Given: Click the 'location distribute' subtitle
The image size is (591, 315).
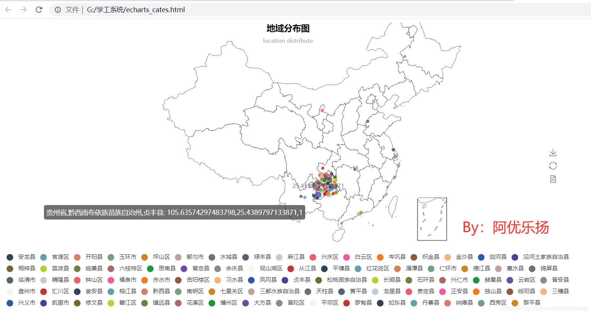Looking at the screenshot, I should click(x=288, y=40).
